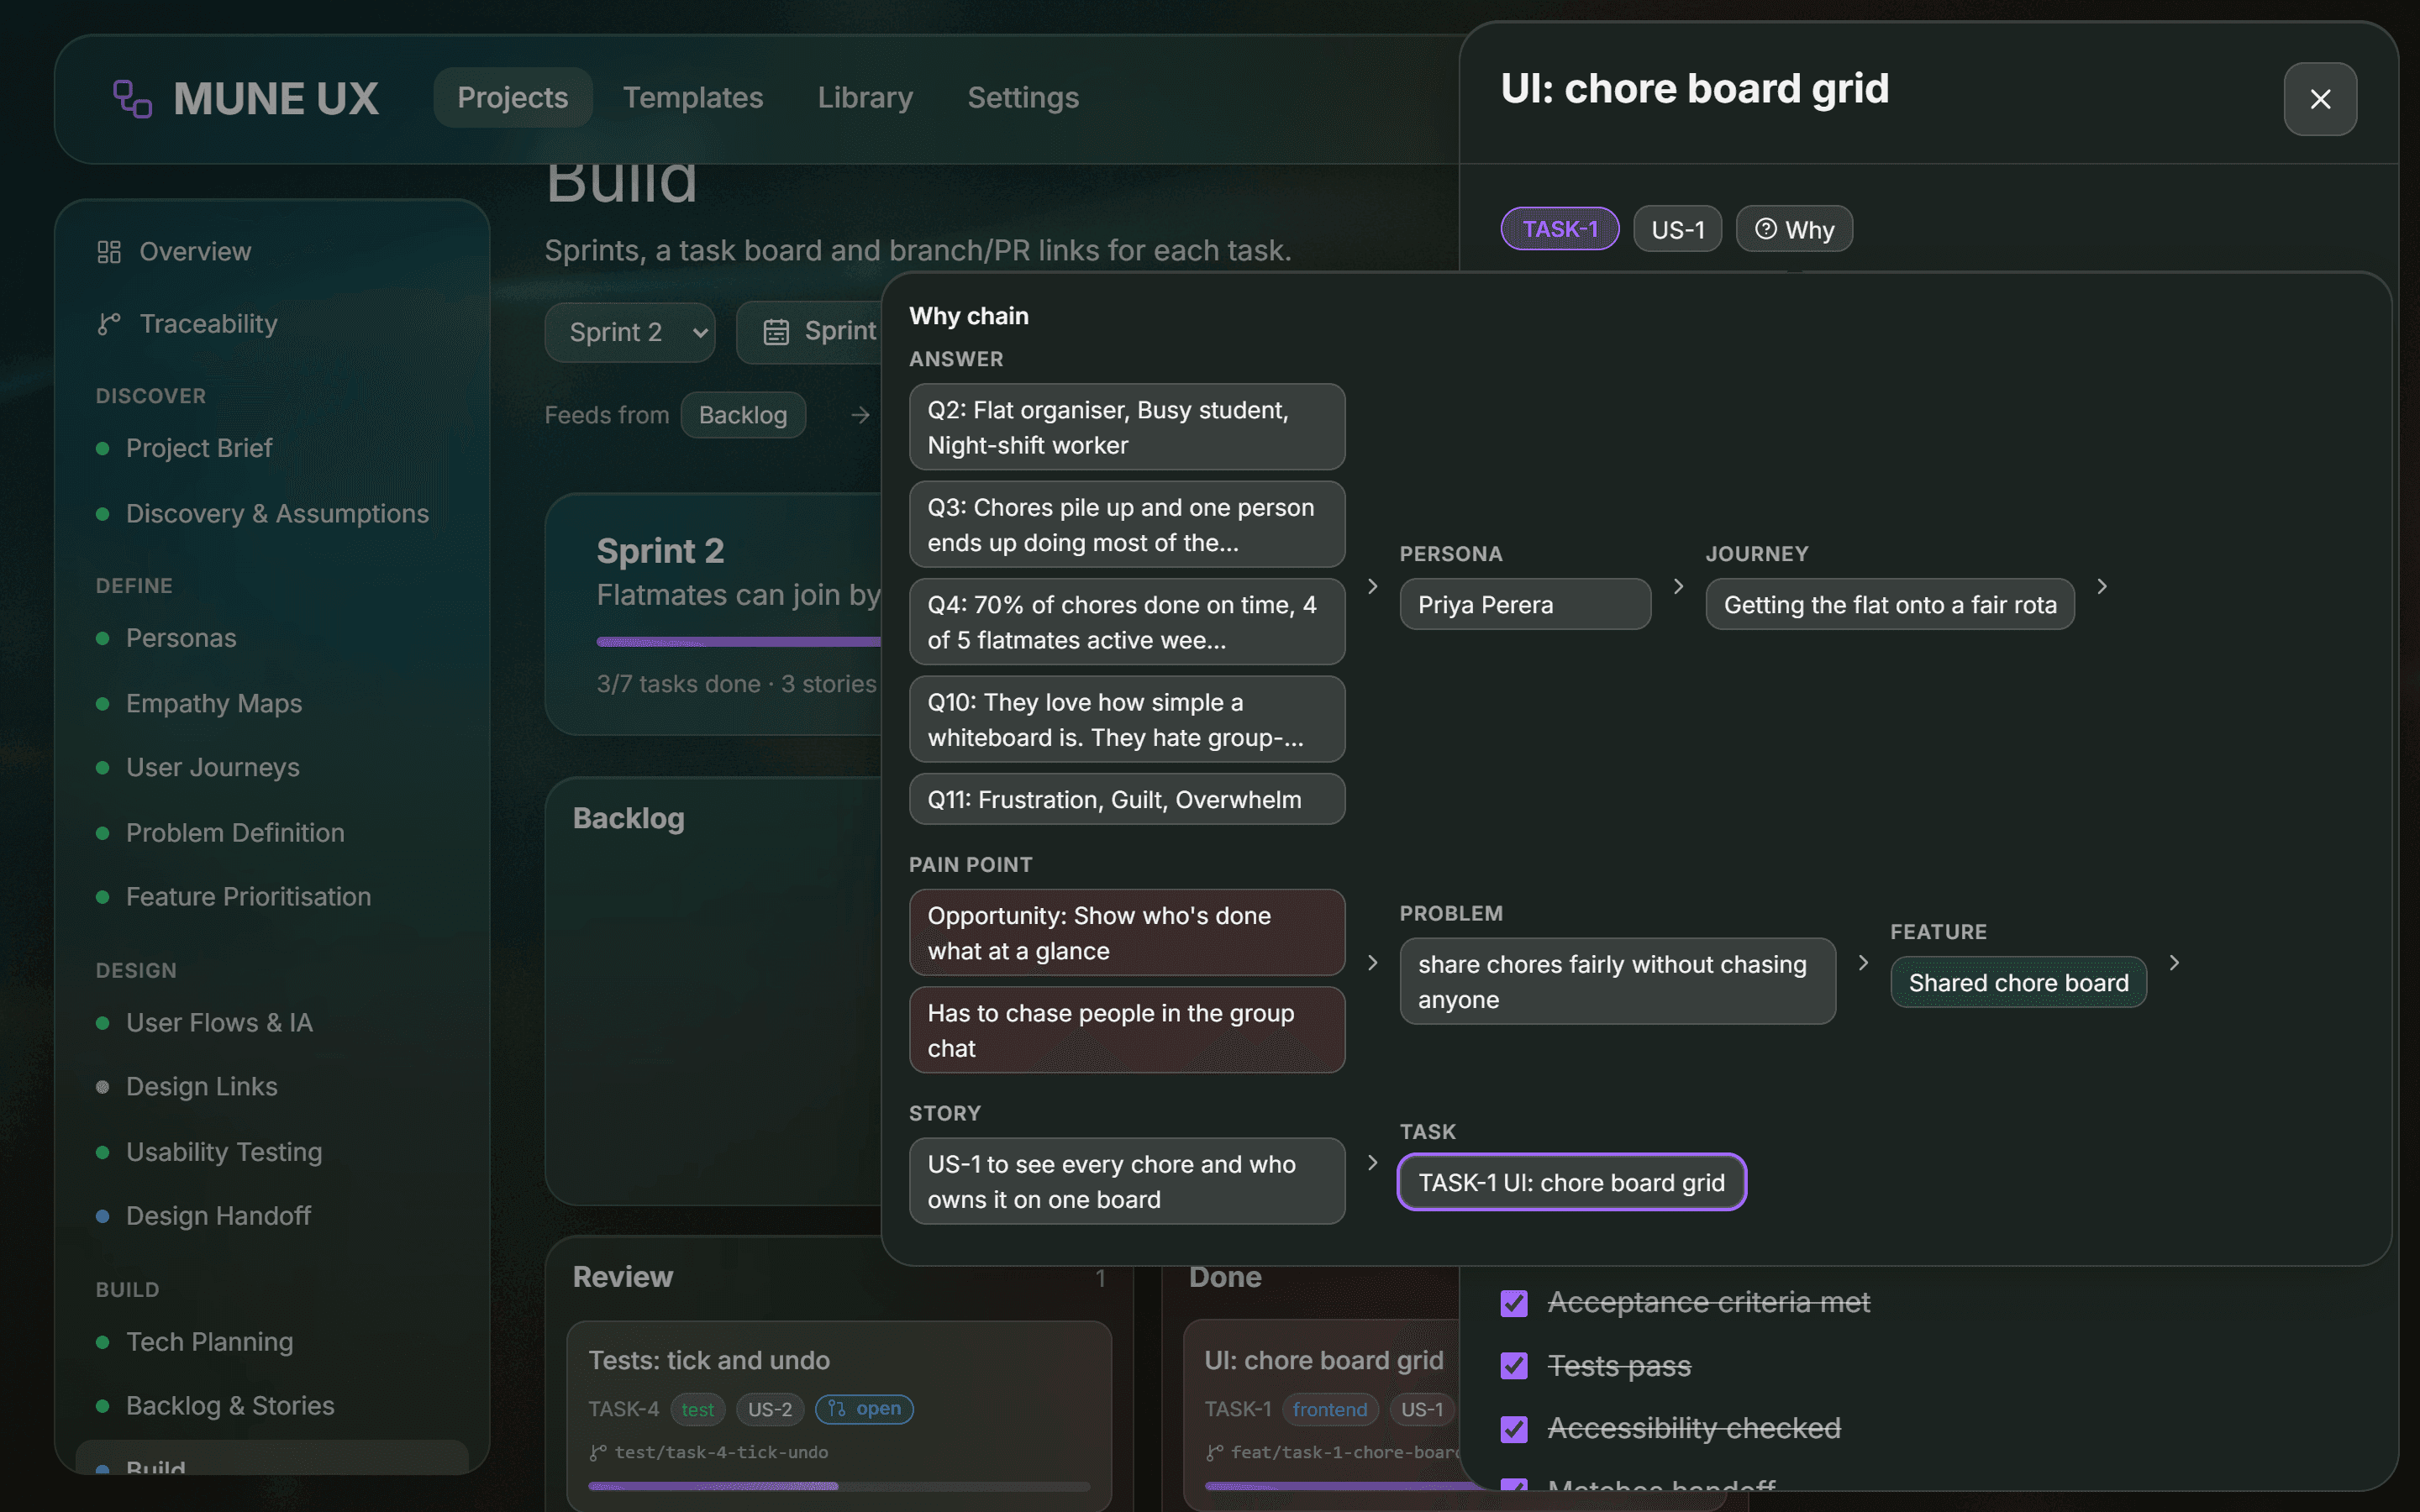Click the Traceability branch icon
This screenshot has width=2420, height=1512.
109,324
